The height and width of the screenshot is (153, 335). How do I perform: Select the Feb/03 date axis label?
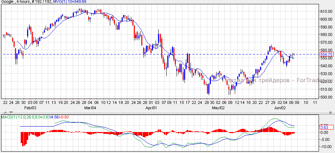pyautogui.click(x=30, y=107)
